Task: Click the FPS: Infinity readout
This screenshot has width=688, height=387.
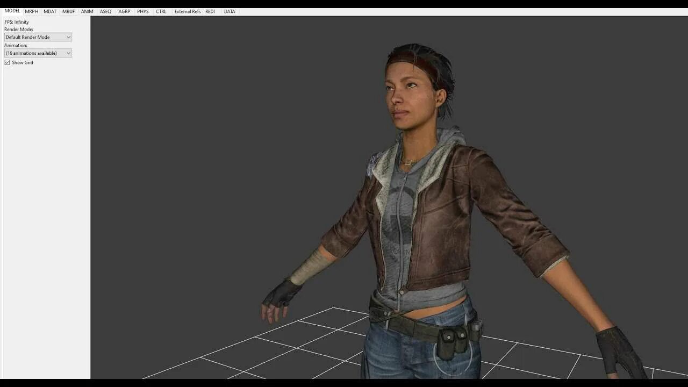Action: point(17,22)
